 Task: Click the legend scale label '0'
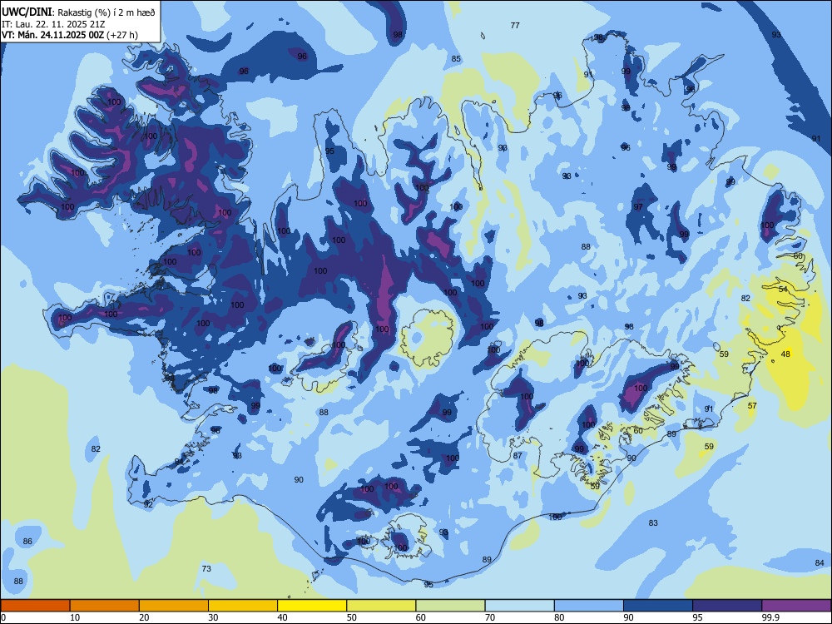click(2, 617)
